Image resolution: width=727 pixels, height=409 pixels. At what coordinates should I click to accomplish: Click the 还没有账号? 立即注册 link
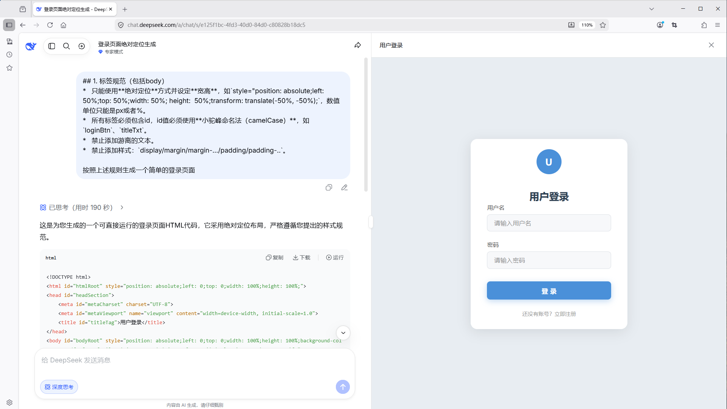(549, 314)
